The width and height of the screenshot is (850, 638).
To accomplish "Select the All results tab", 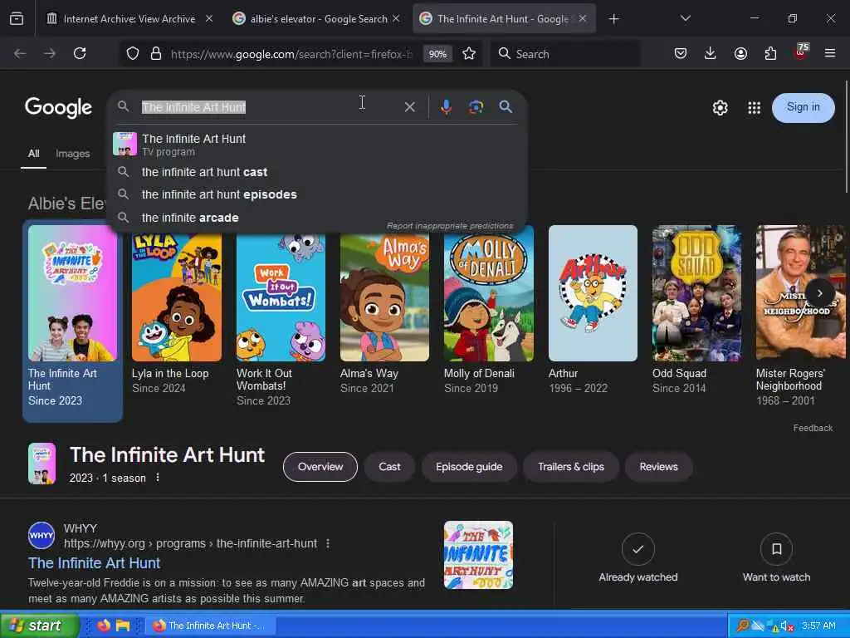I will pos(33,154).
